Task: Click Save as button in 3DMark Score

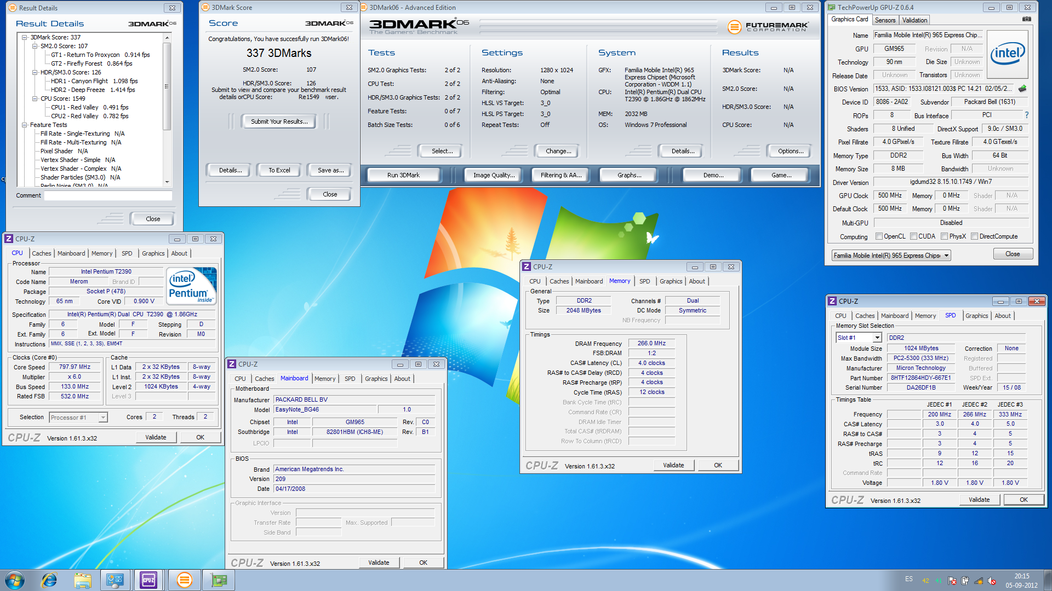Action: pos(331,170)
